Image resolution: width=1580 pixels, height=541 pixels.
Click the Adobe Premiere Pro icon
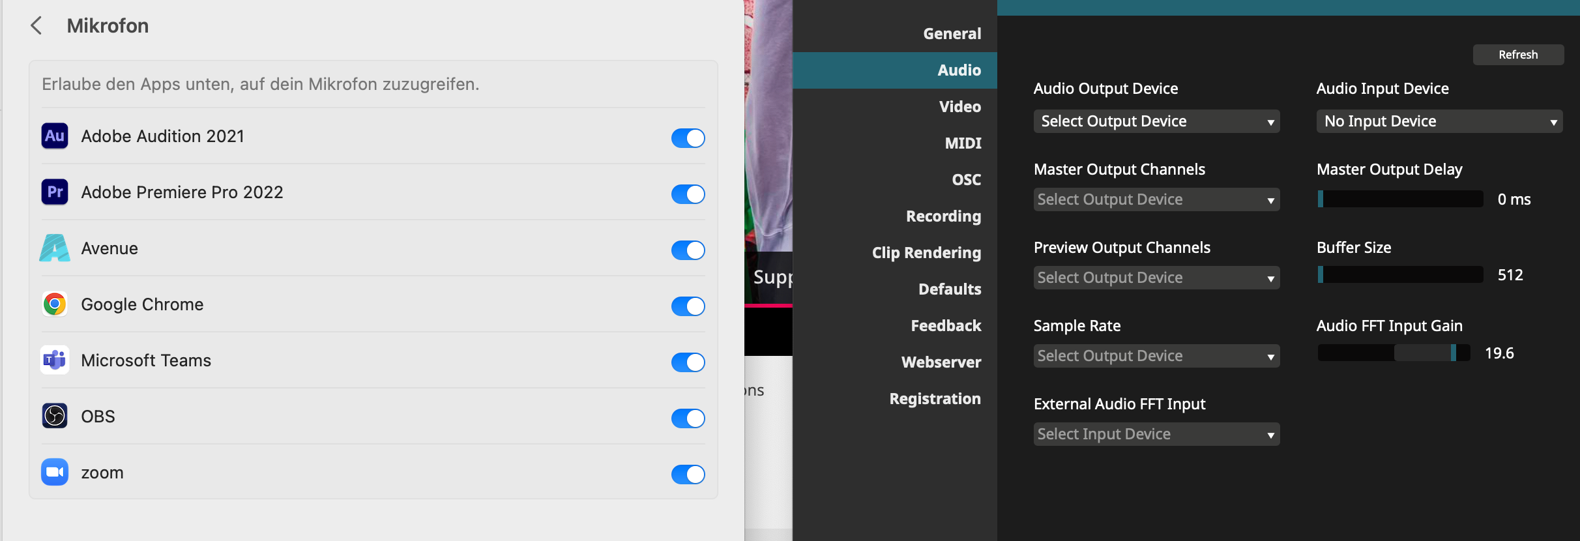coord(55,192)
